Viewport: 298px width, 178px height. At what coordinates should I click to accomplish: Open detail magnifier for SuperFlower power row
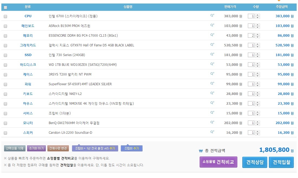pos(212,83)
